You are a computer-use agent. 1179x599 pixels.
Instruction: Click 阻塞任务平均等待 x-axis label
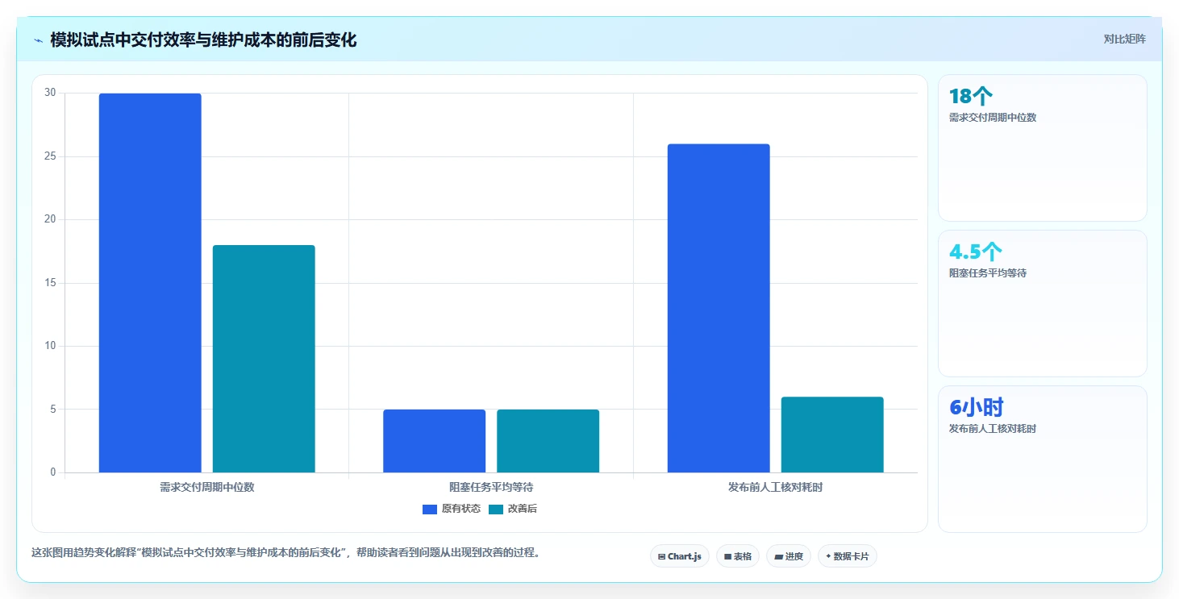pos(491,487)
